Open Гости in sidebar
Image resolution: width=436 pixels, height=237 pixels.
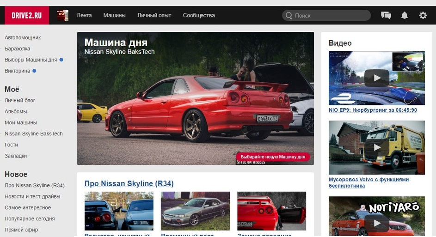[x=11, y=145]
